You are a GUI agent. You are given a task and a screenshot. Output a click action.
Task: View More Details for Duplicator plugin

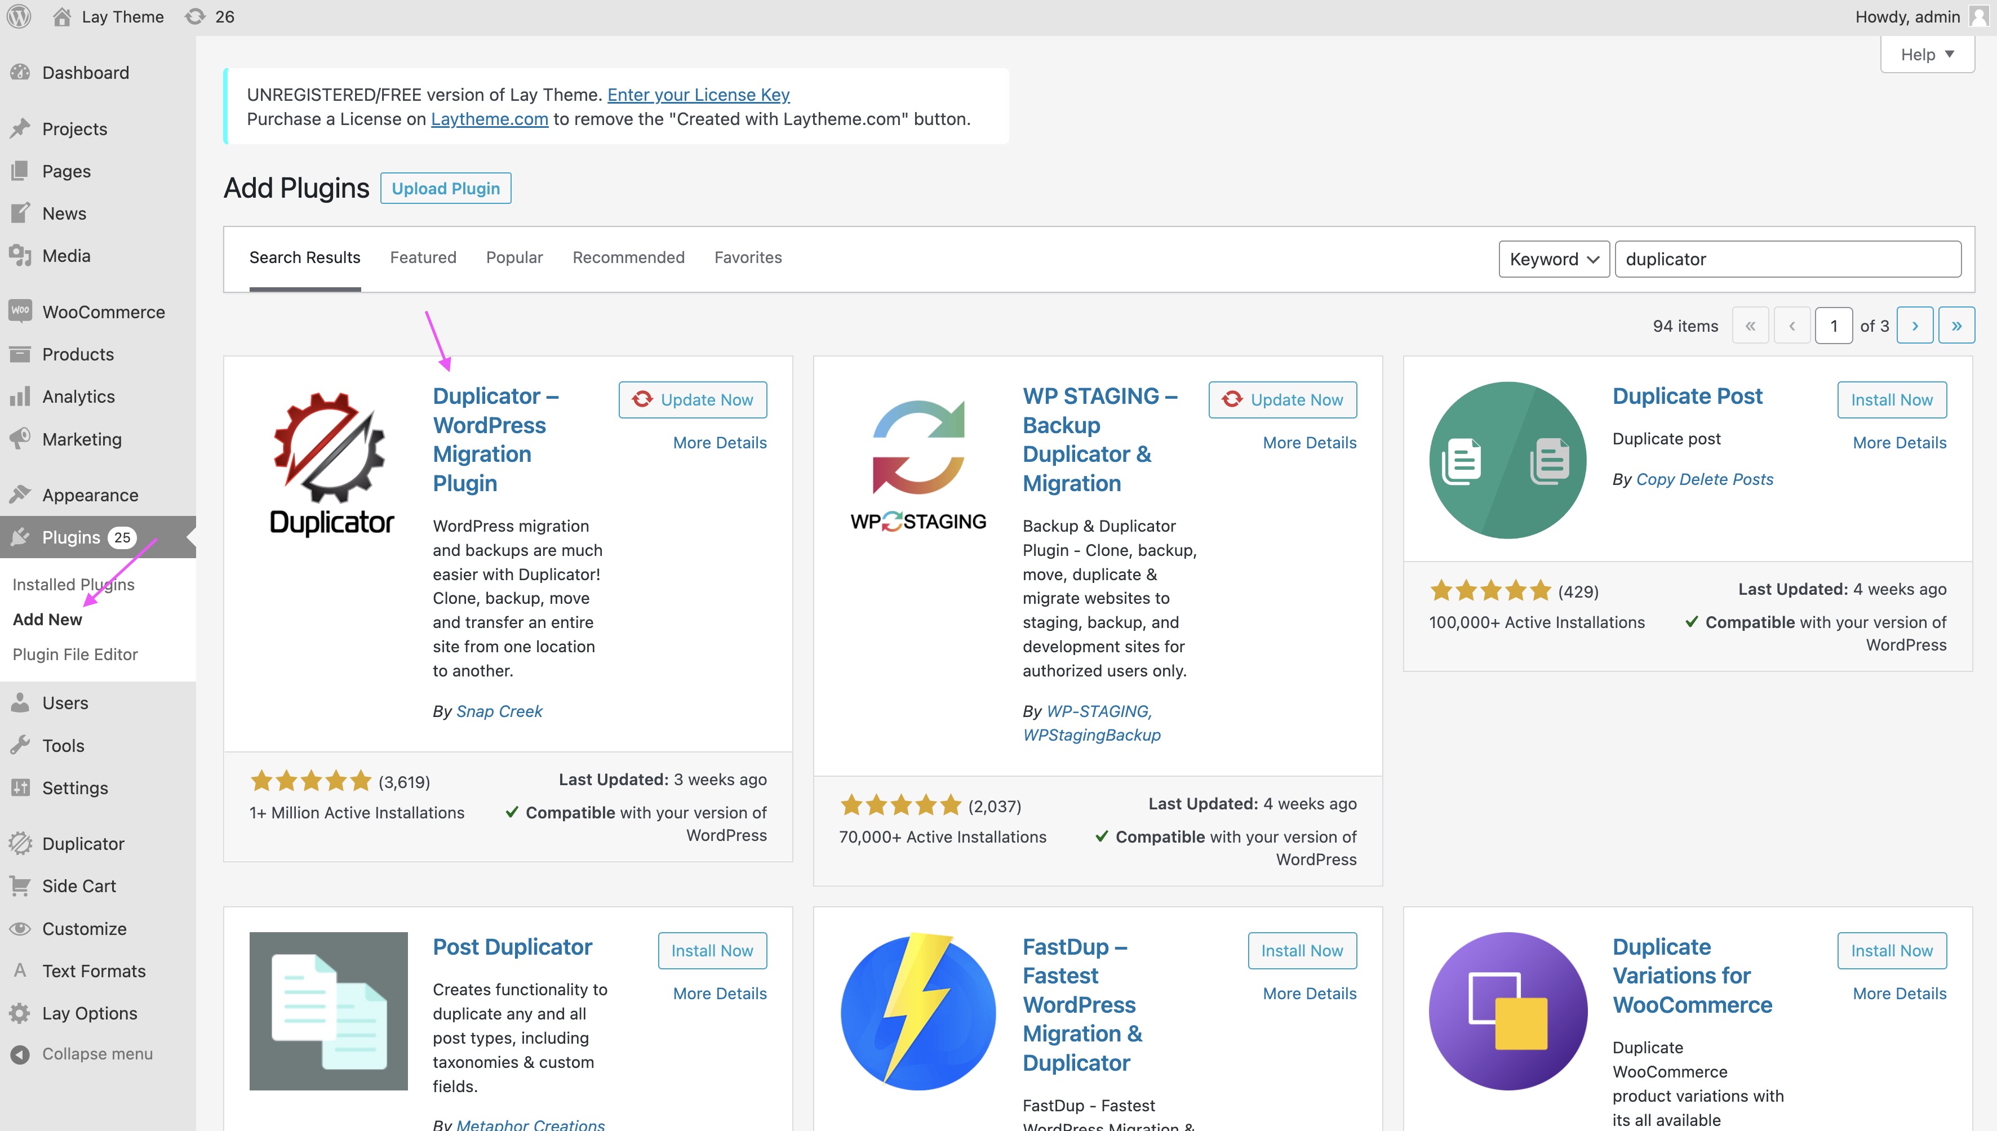tap(720, 442)
